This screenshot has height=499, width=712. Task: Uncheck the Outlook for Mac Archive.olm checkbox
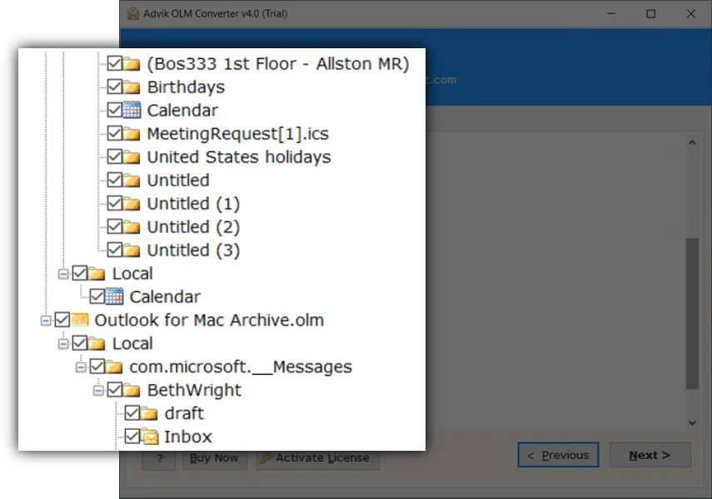click(62, 320)
